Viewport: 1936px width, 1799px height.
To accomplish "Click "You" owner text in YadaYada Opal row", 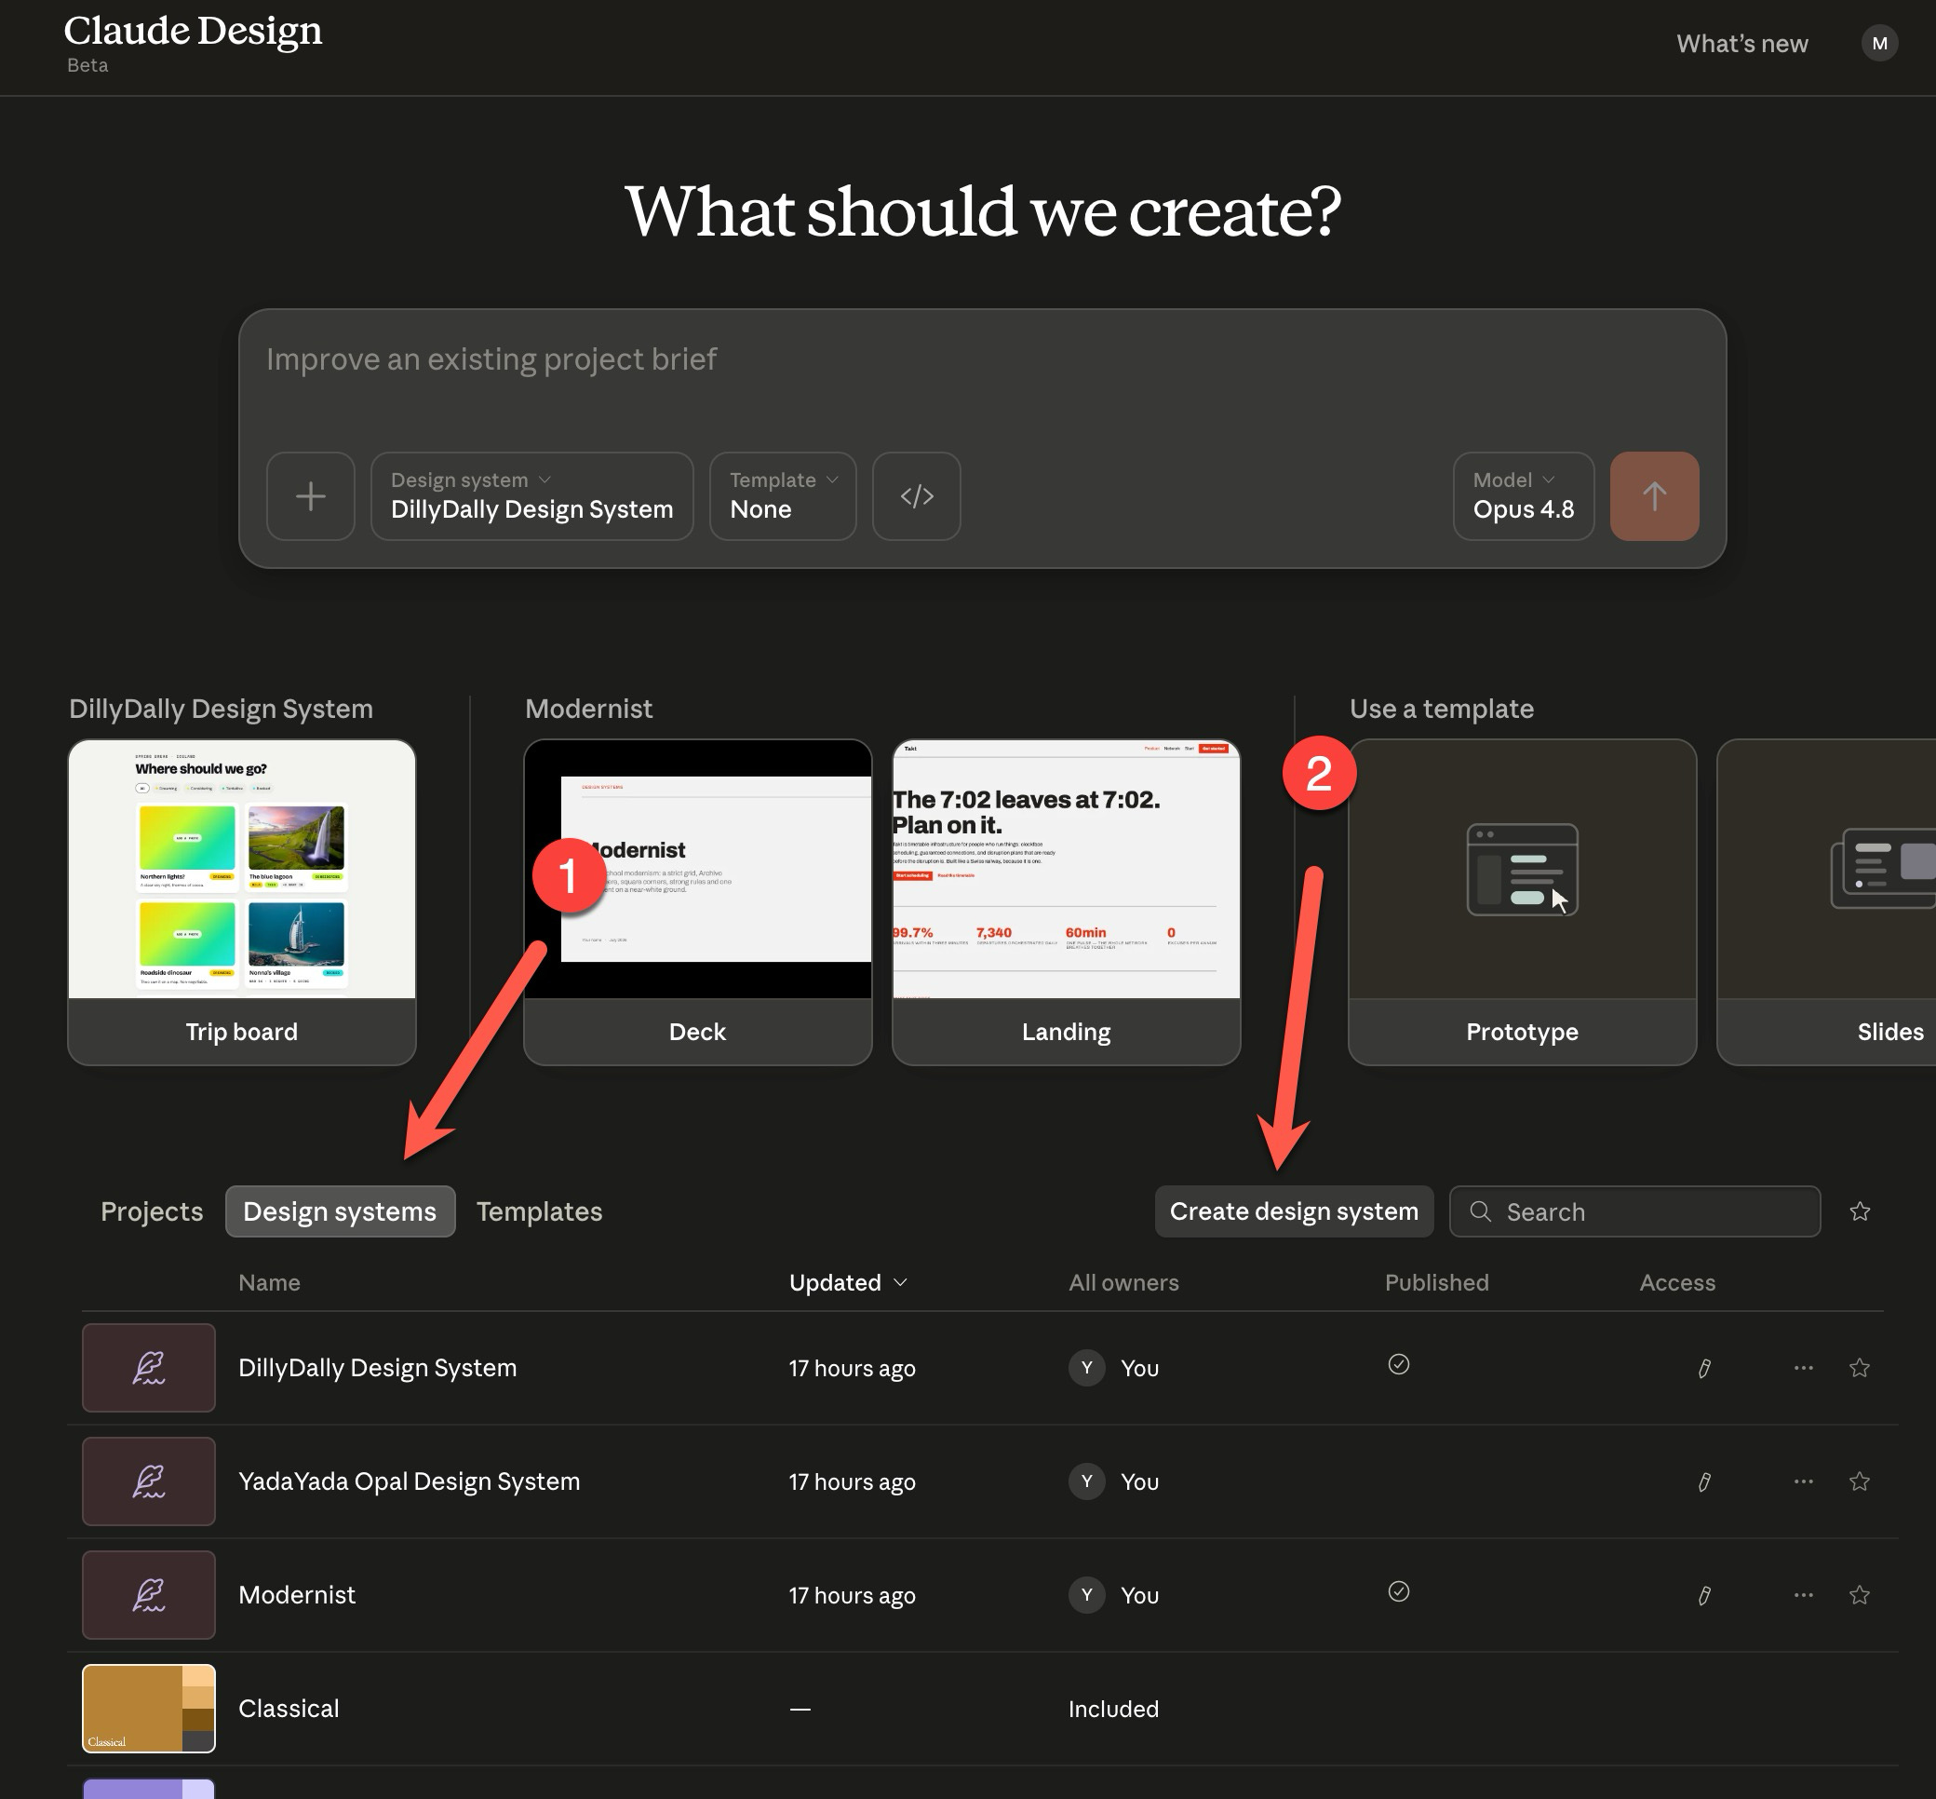I will click(1139, 1482).
